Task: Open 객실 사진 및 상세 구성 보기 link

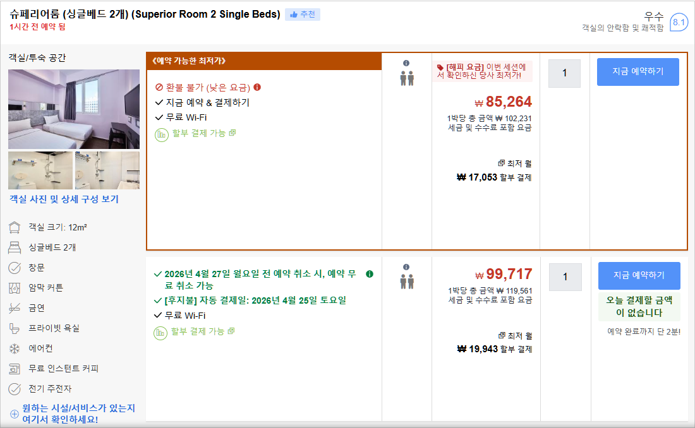Action: tap(64, 199)
